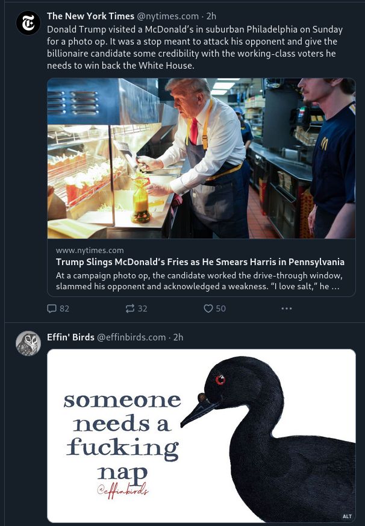Image resolution: width=365 pixels, height=526 pixels.
Task: Open The New York Times avatar
Action: click(x=28, y=23)
